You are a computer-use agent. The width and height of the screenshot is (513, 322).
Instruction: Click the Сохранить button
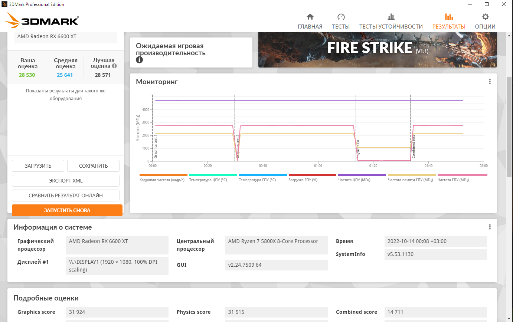tap(93, 166)
